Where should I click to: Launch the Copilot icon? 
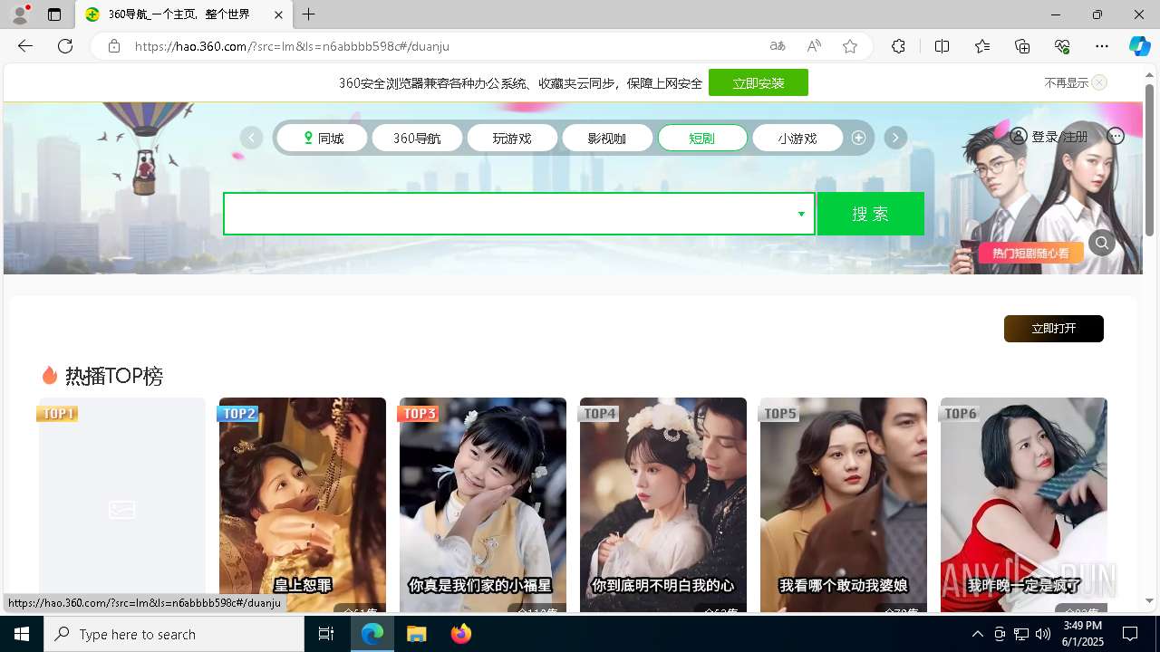pyautogui.click(x=1139, y=46)
